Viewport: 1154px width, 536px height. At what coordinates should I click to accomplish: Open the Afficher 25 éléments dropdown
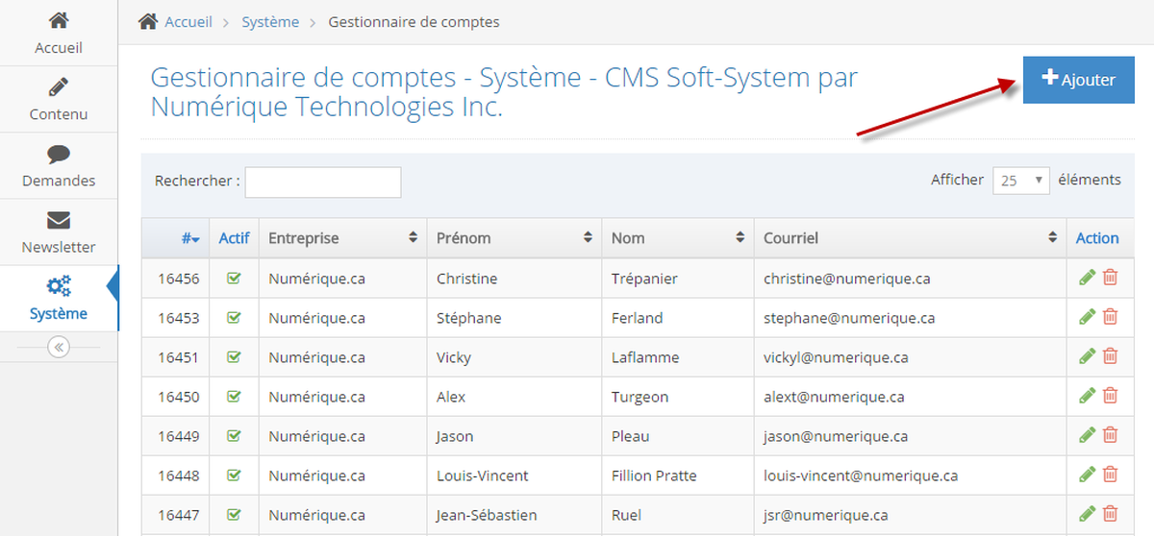pyautogui.click(x=1021, y=181)
